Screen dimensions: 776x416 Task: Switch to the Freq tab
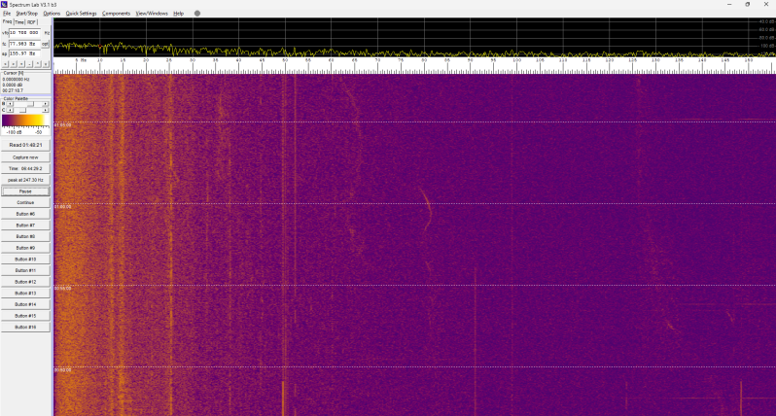coord(8,21)
